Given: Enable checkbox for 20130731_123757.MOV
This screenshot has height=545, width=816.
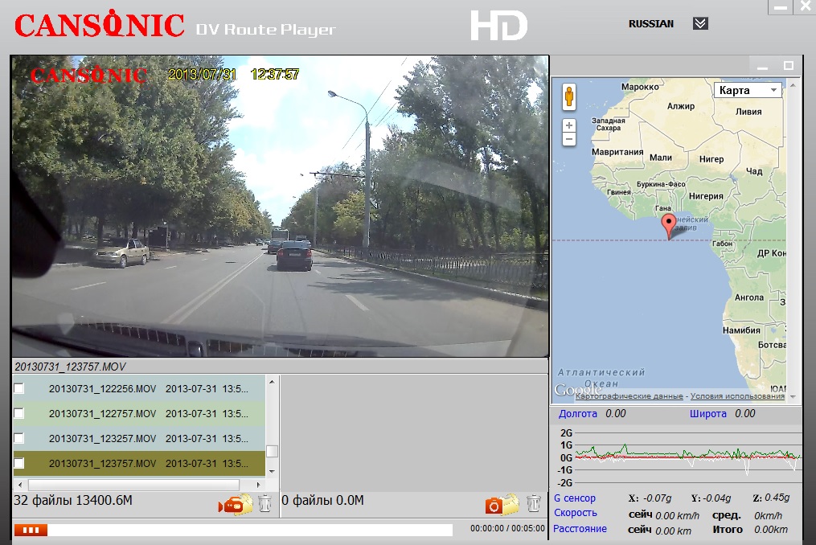Looking at the screenshot, I should pyautogui.click(x=19, y=463).
